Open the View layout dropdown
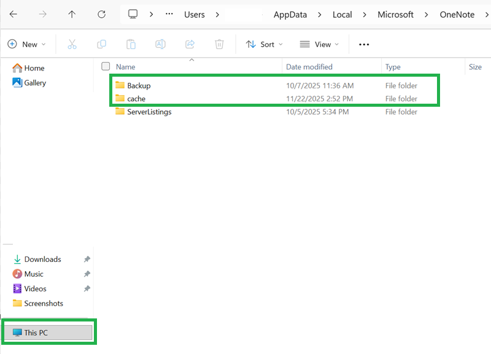Screen dimensions: 491x354 point(319,44)
